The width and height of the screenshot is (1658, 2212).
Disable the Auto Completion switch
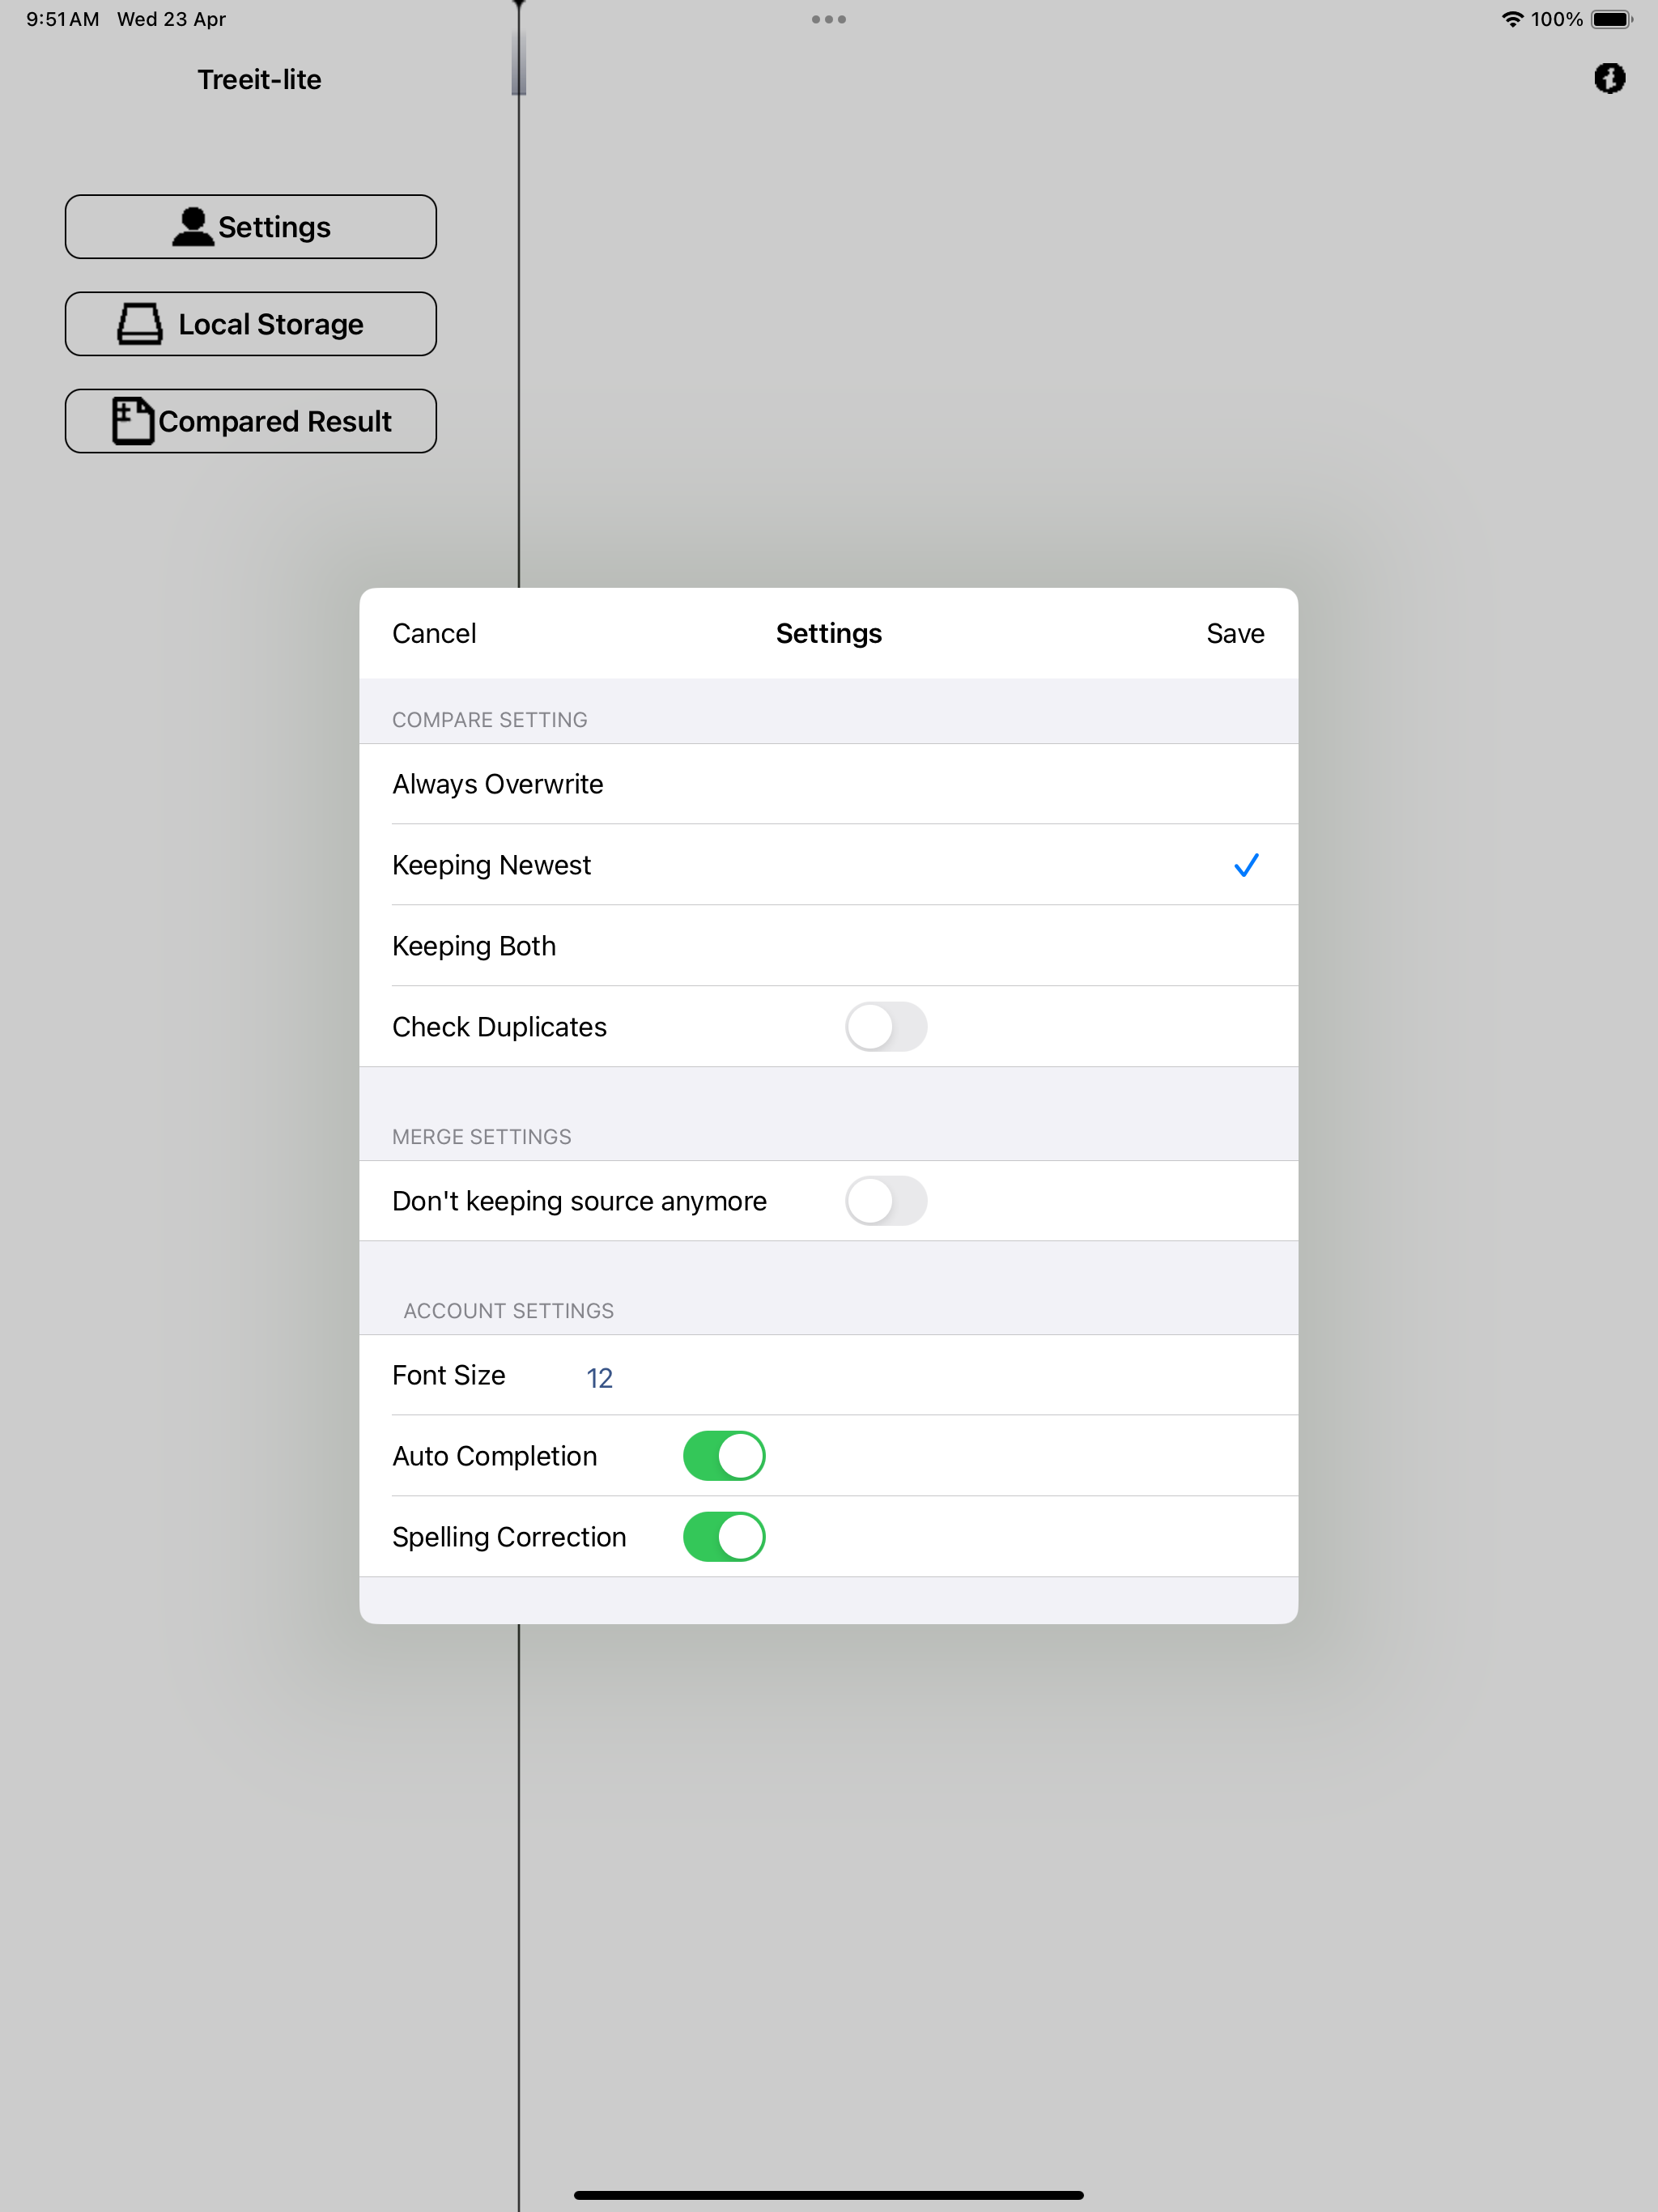(x=724, y=1456)
